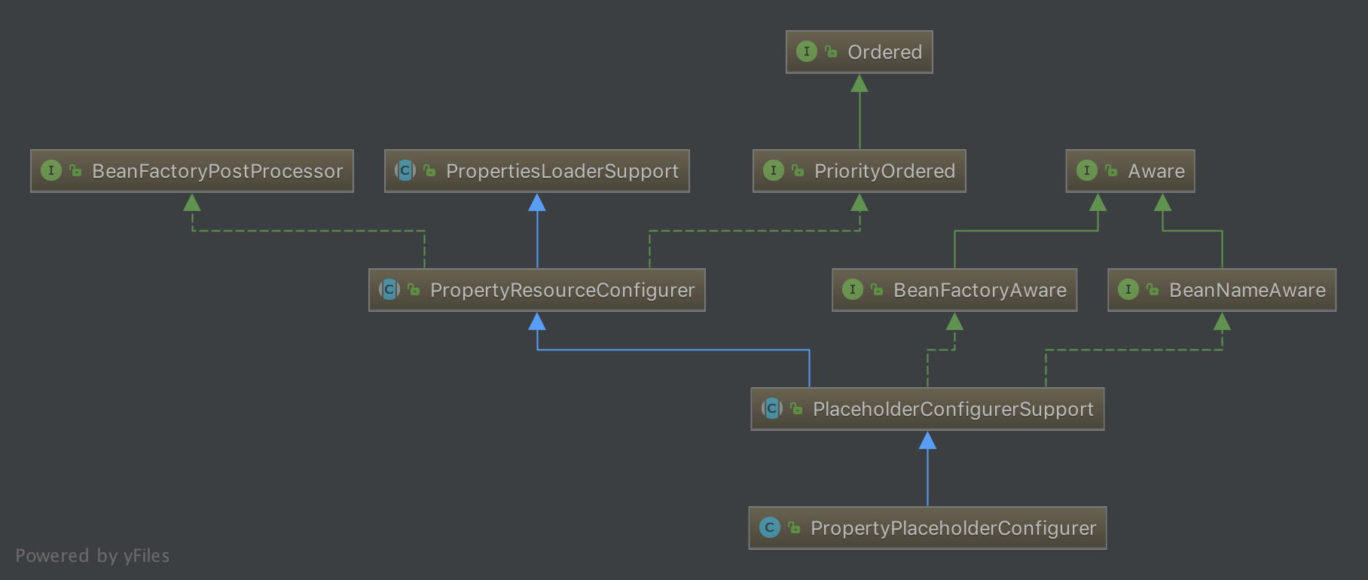Click the interface icon on BeanFactoryAware
Viewport: 1368px width, 580px height.
point(852,290)
